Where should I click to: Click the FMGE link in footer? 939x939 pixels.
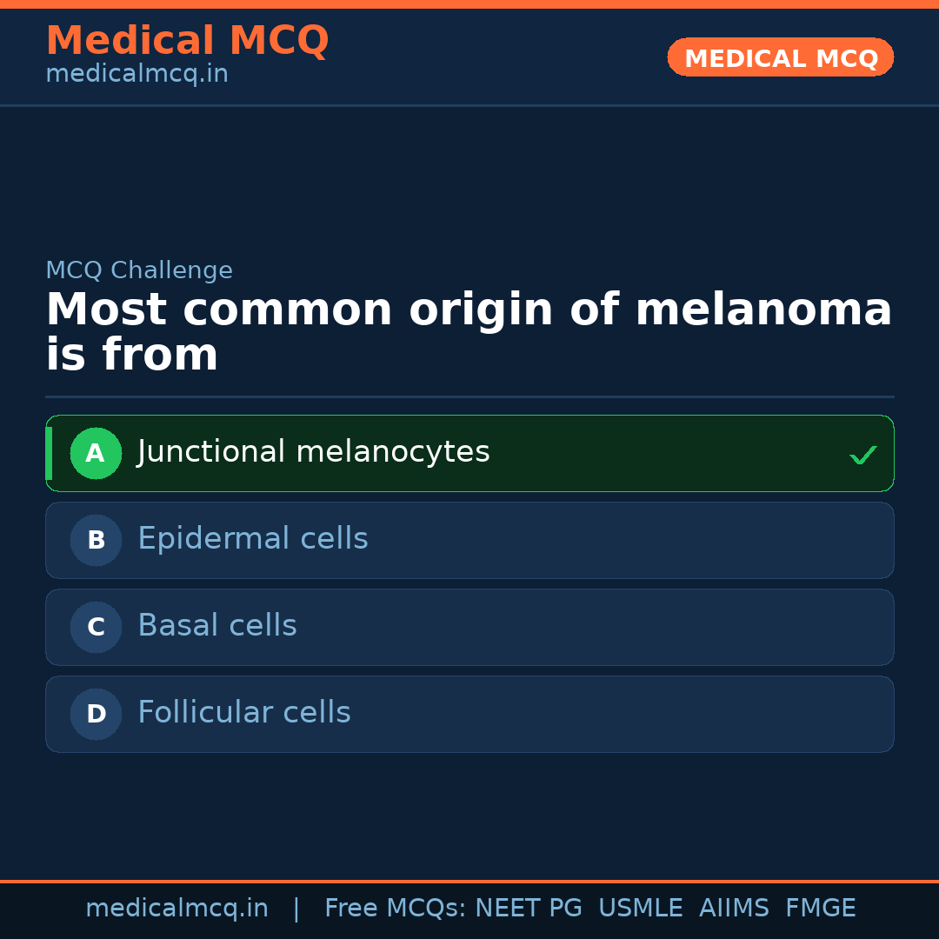pos(820,907)
